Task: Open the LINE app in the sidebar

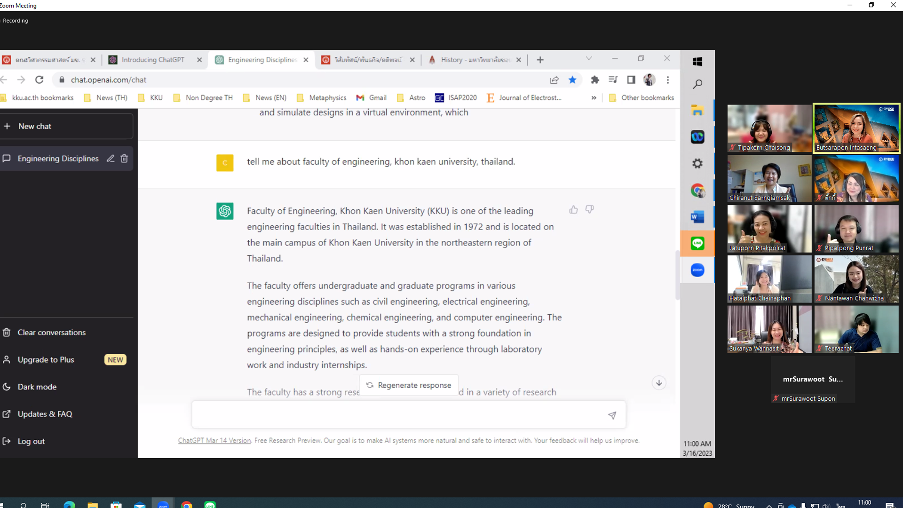Action: pyautogui.click(x=697, y=243)
